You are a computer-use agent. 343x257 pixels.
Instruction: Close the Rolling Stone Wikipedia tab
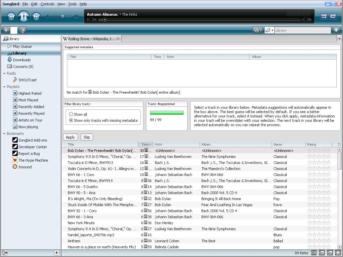(118, 39)
